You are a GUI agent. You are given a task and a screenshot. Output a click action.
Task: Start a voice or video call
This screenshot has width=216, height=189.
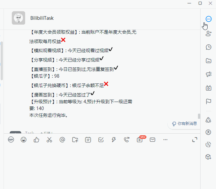[127, 139]
